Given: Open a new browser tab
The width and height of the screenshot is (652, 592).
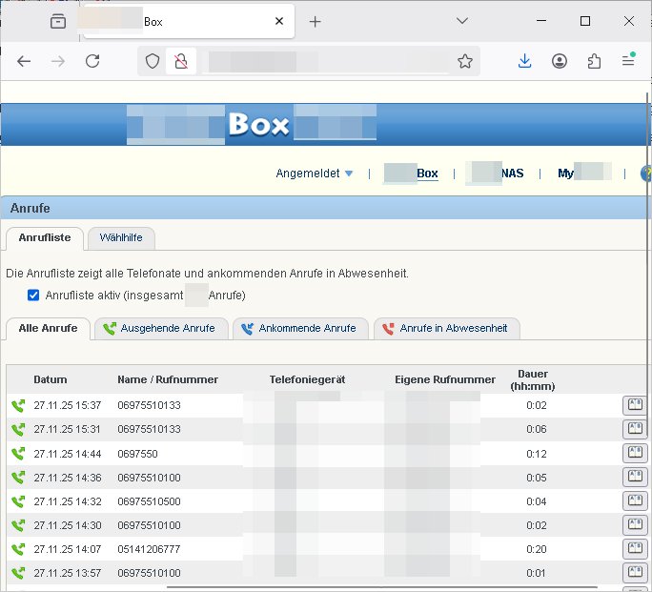Looking at the screenshot, I should (316, 21).
